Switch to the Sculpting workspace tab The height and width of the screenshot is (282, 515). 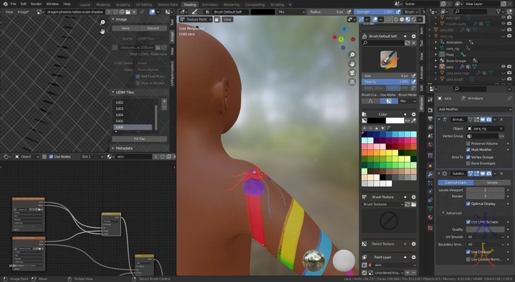point(122,4)
